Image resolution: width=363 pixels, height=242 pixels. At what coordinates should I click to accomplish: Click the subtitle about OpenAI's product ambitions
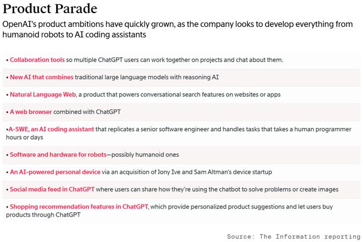(x=178, y=29)
